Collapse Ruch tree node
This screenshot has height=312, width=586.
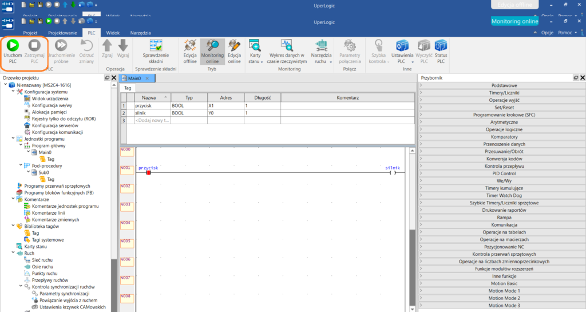tap(13, 253)
